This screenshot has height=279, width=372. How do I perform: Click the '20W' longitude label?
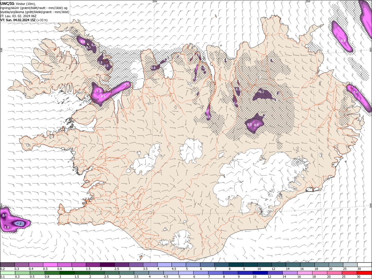(155, 1)
